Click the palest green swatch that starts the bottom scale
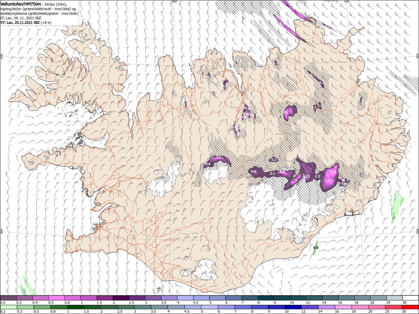419x314 pixels. (x=8, y=307)
